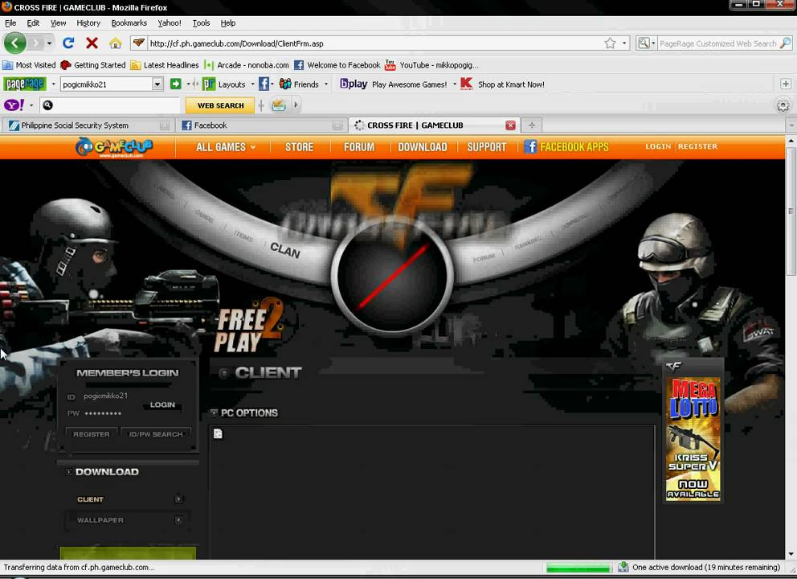Click the green go arrow next to pogicmikko21
Image resolution: width=797 pixels, height=579 pixels.
tap(175, 84)
